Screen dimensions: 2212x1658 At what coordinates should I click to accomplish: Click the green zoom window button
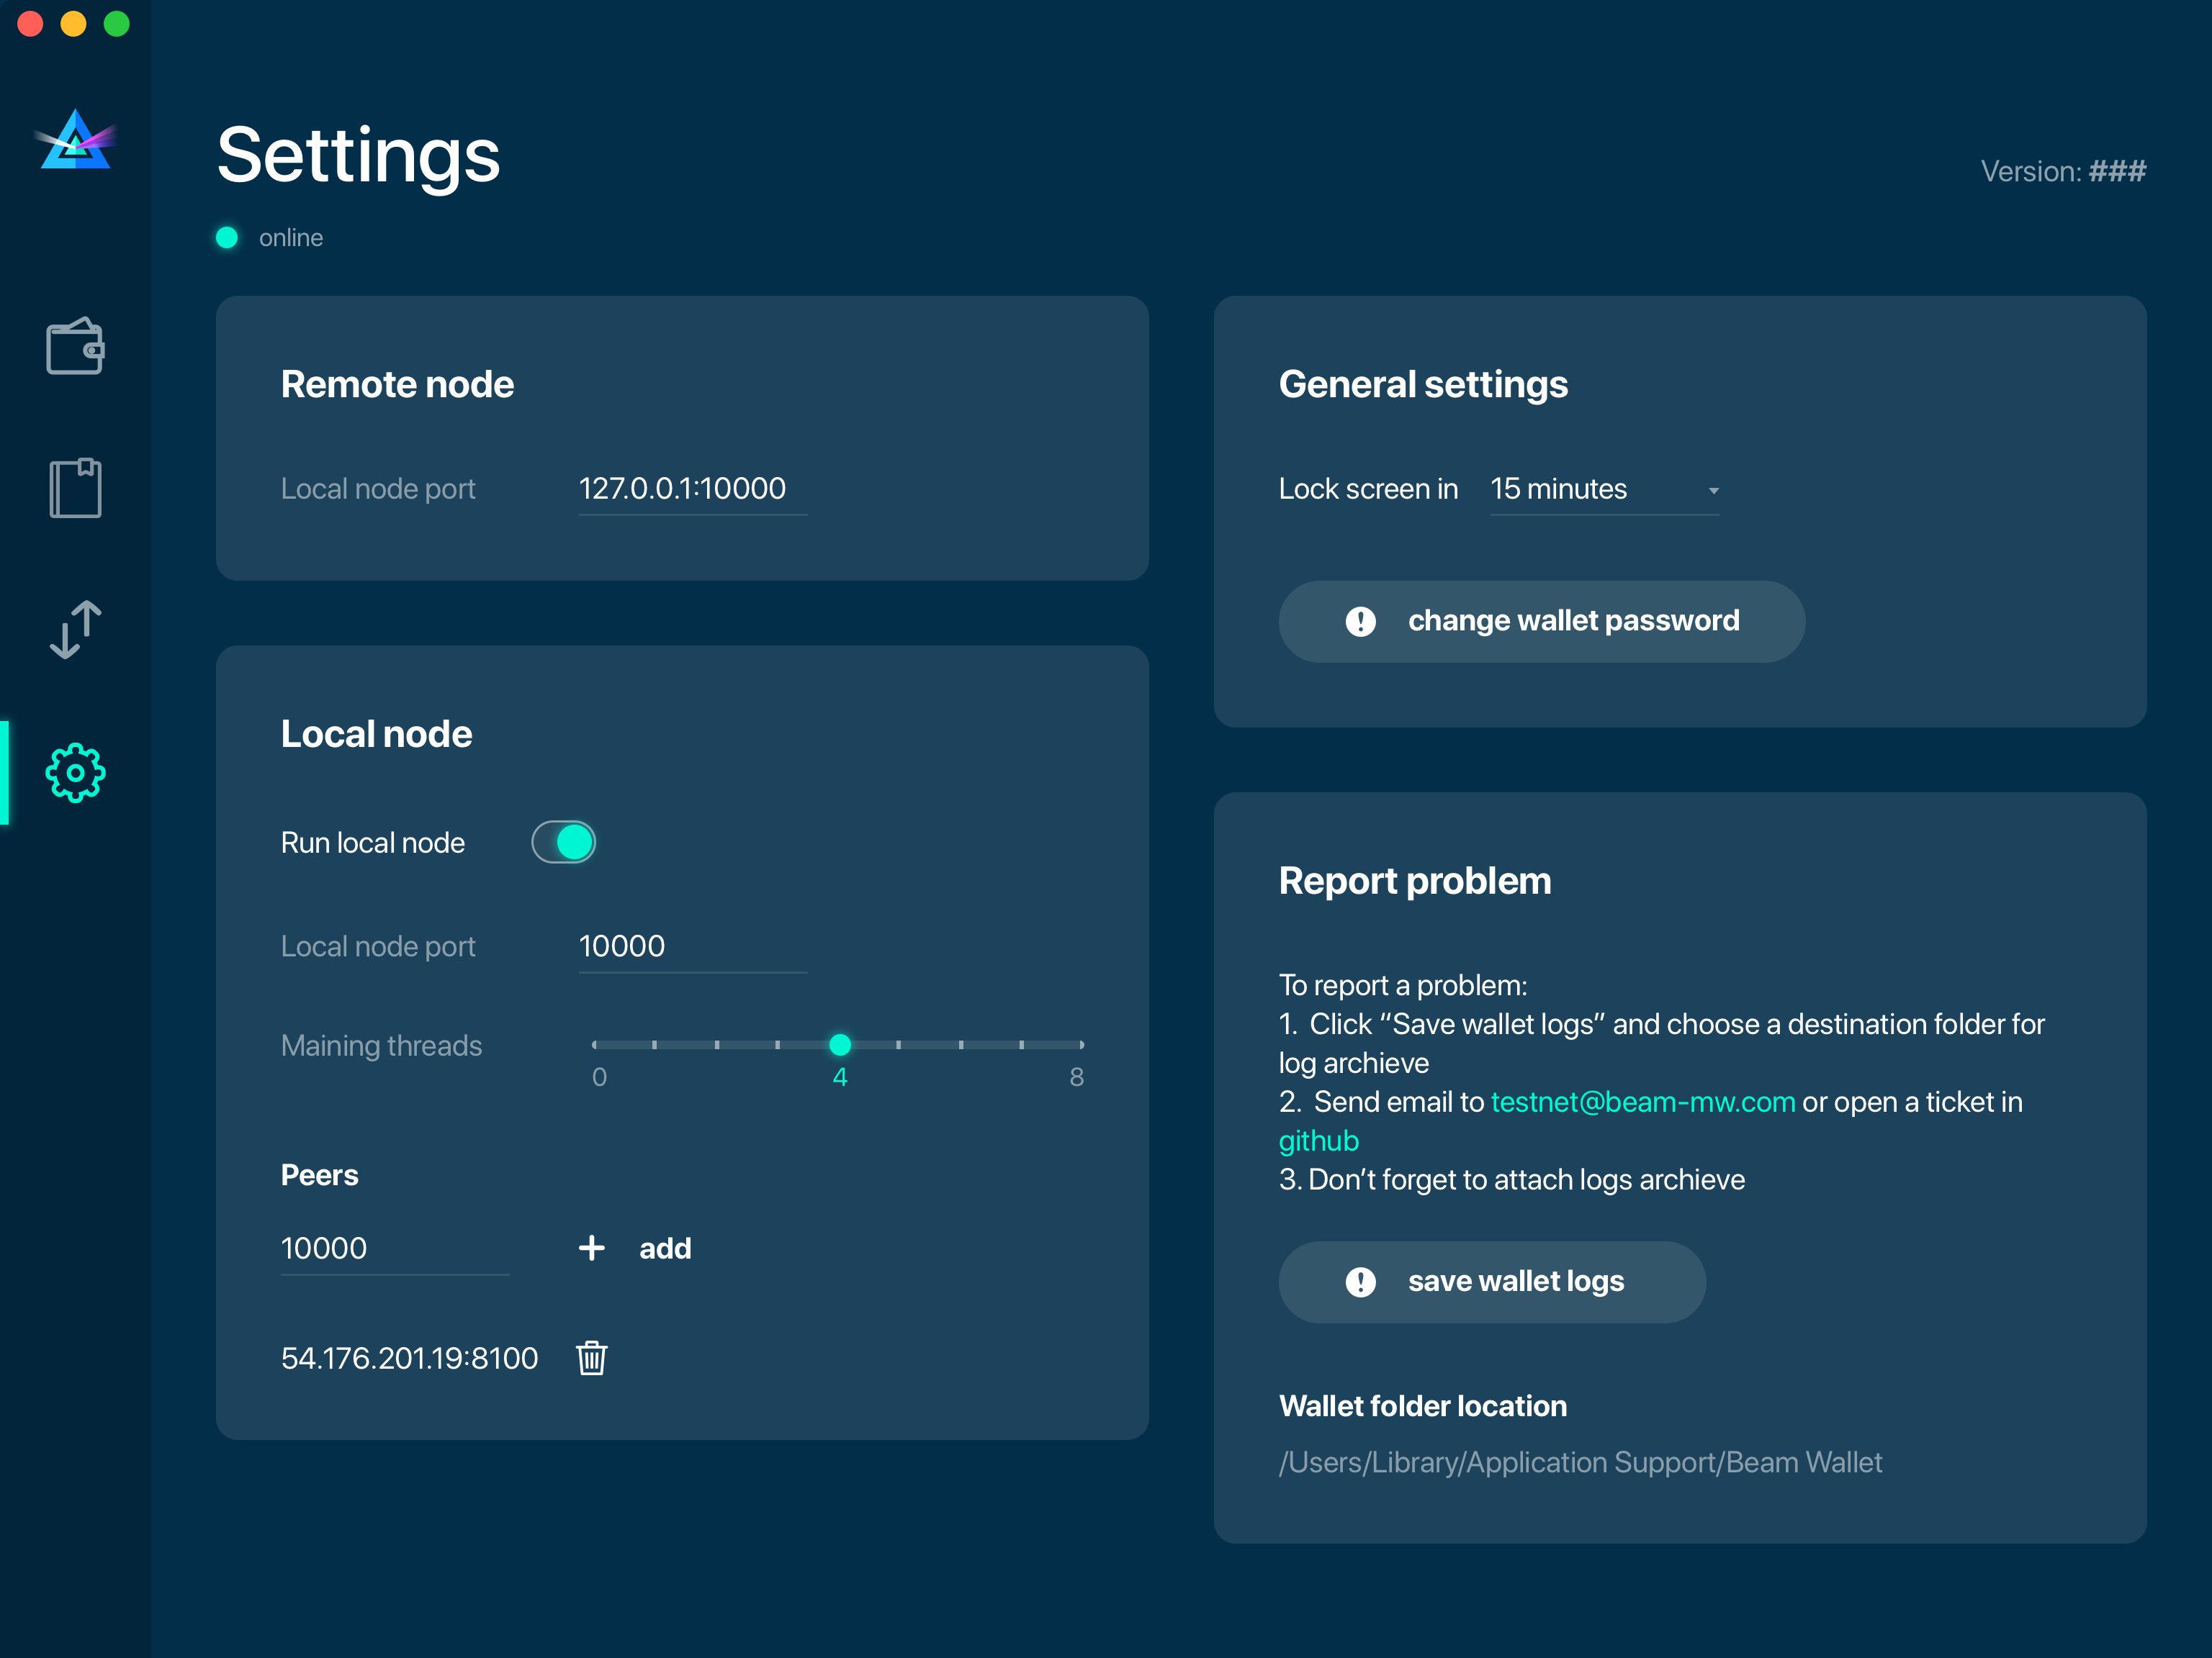[x=117, y=23]
